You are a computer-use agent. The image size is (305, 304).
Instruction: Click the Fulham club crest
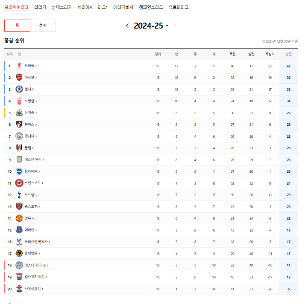point(19,148)
